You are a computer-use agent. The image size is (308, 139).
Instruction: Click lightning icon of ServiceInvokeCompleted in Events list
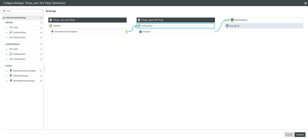pos(11,71)
